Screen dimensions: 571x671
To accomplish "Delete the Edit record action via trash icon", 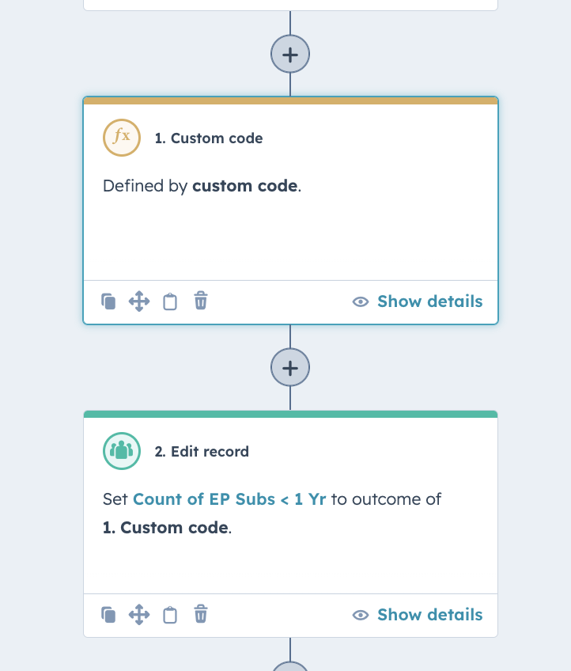I will tap(201, 615).
